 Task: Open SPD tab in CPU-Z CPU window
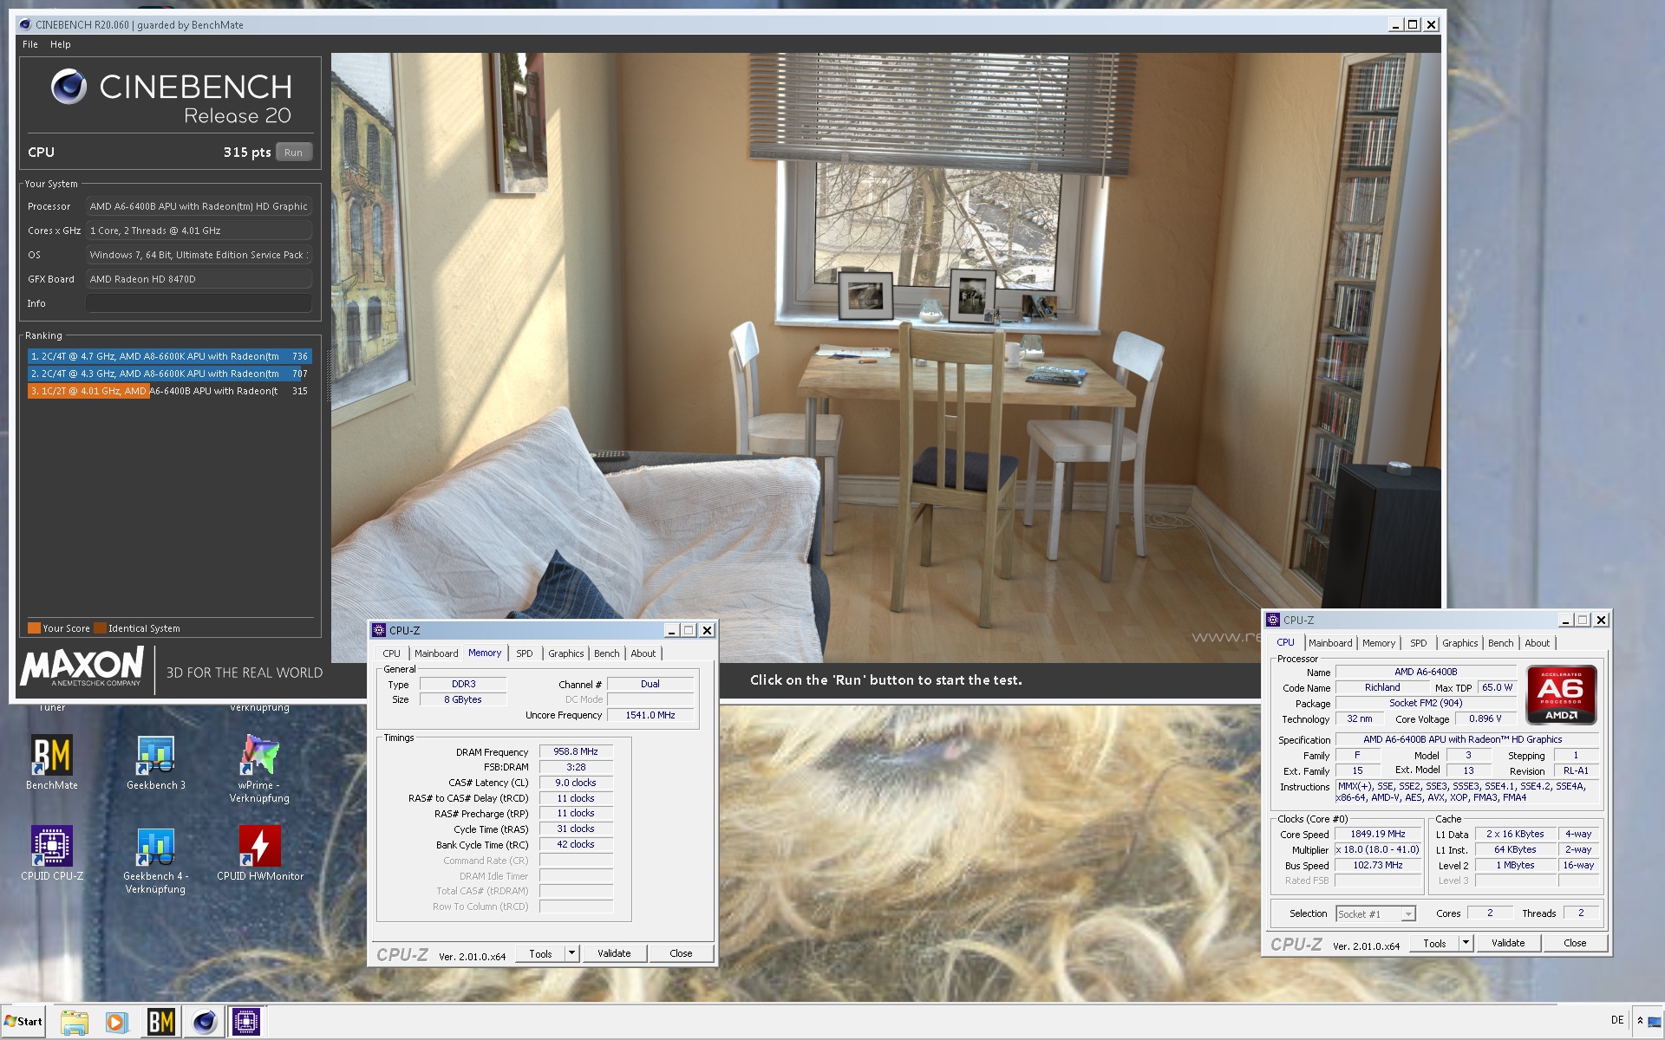coord(1419,643)
